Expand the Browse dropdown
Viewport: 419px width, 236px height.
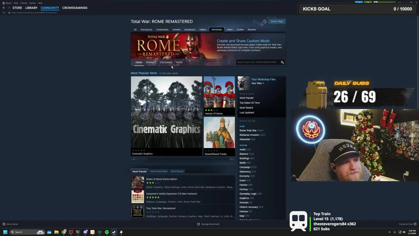coord(151,62)
